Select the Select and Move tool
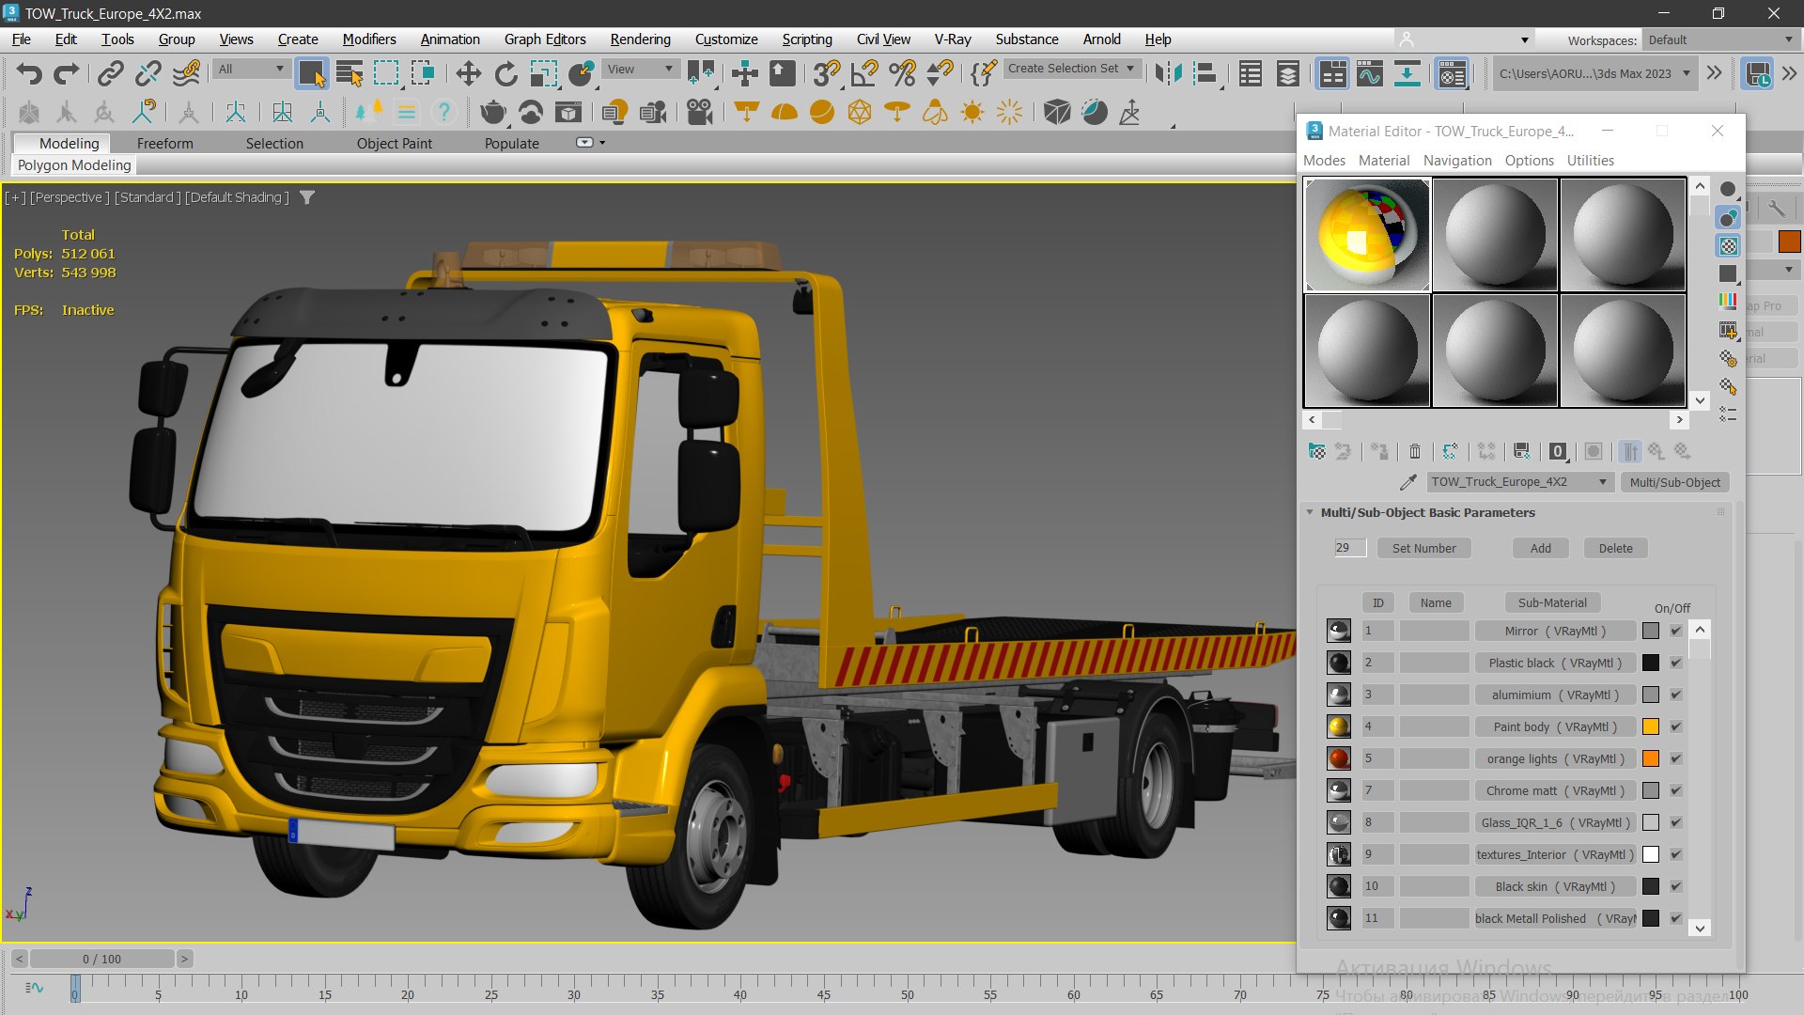The height and width of the screenshot is (1015, 1804). point(468,73)
